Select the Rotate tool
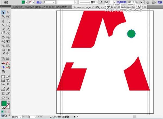Screen dimensions: 163x119 [3, 37]
